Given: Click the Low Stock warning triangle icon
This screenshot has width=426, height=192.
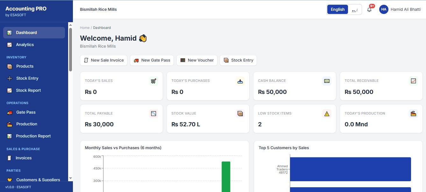Looking at the screenshot, I should point(327,114).
